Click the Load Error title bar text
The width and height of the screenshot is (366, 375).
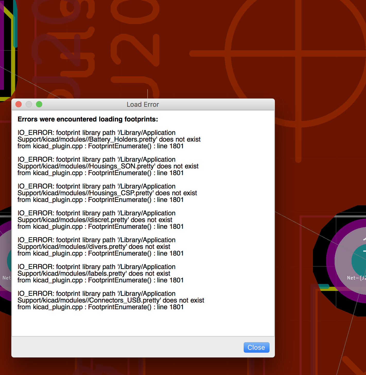[143, 104]
